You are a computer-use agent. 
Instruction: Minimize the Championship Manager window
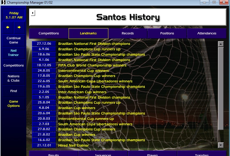205,2
